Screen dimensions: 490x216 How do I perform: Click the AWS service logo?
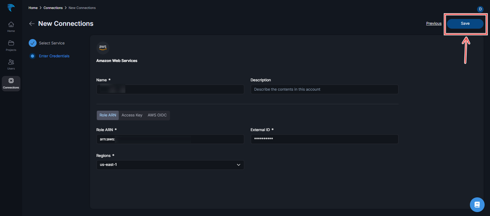pyautogui.click(x=103, y=48)
